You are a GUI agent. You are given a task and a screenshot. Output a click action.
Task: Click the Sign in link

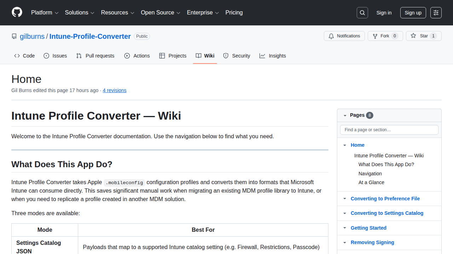tap(384, 13)
